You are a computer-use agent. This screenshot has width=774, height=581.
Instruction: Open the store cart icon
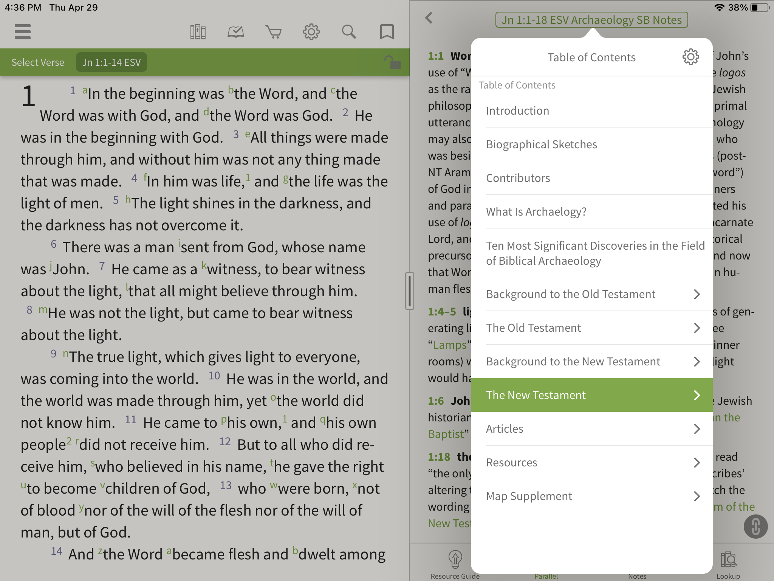click(x=273, y=32)
